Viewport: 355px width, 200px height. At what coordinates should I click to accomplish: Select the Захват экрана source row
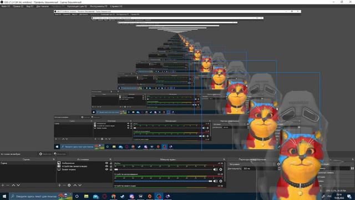(x=84, y=169)
